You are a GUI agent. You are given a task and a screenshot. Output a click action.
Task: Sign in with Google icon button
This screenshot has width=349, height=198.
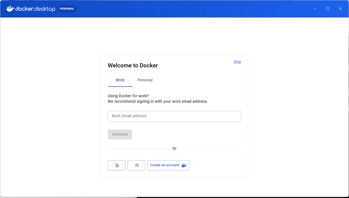(x=117, y=165)
